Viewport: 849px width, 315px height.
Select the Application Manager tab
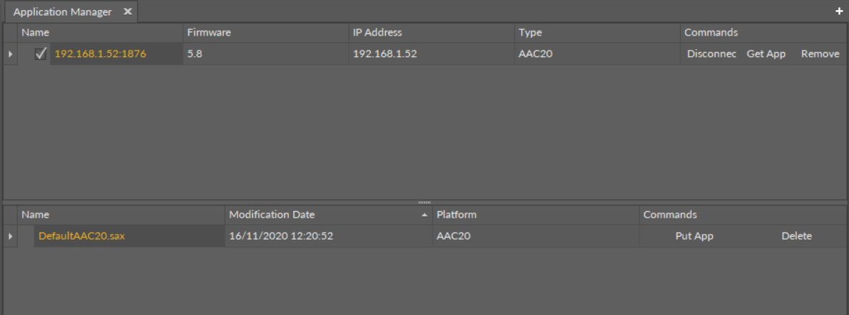[x=63, y=12]
